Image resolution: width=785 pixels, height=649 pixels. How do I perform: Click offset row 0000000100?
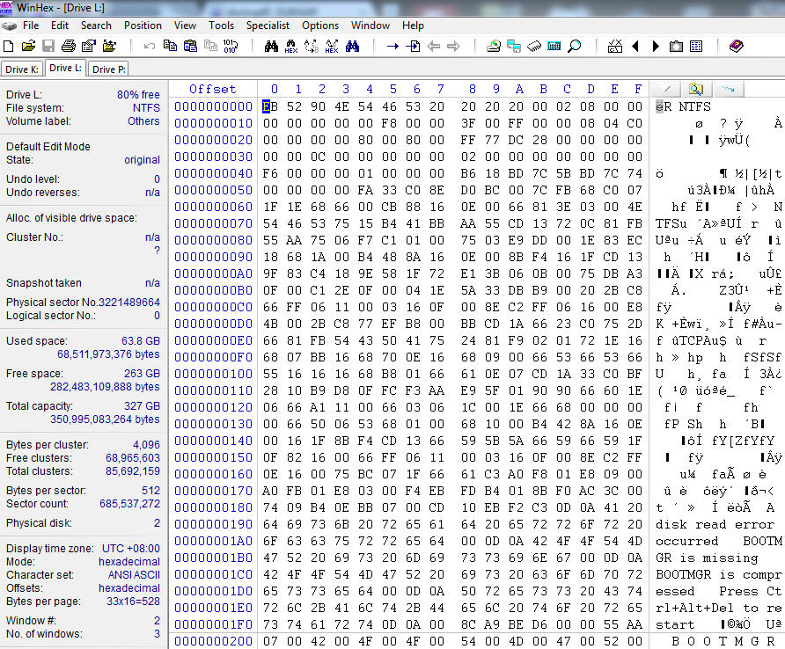point(213,374)
